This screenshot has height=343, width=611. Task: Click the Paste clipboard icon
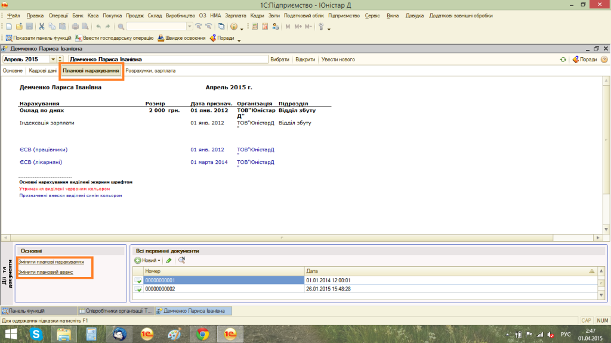(62, 26)
